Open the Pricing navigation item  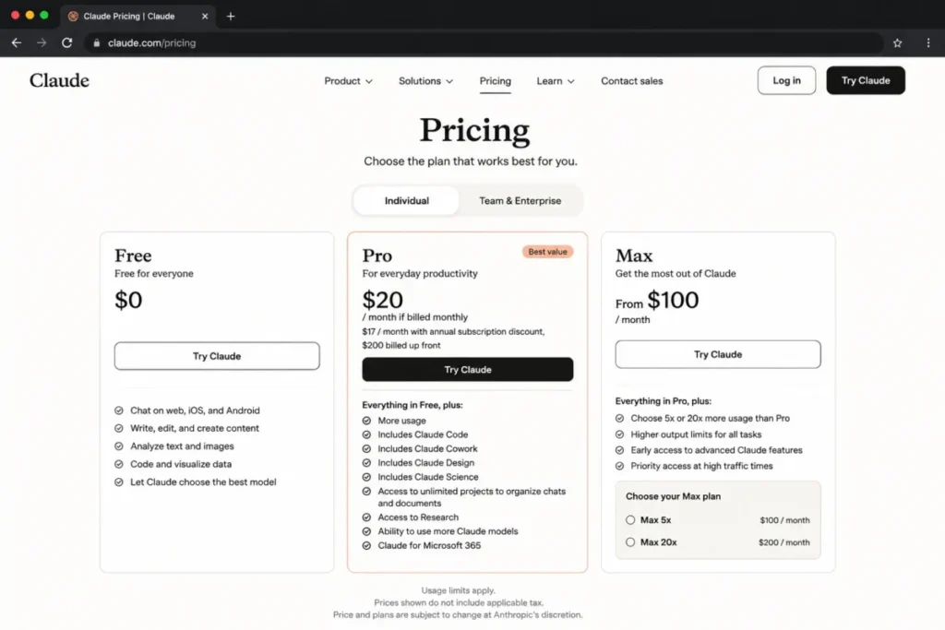coord(495,80)
